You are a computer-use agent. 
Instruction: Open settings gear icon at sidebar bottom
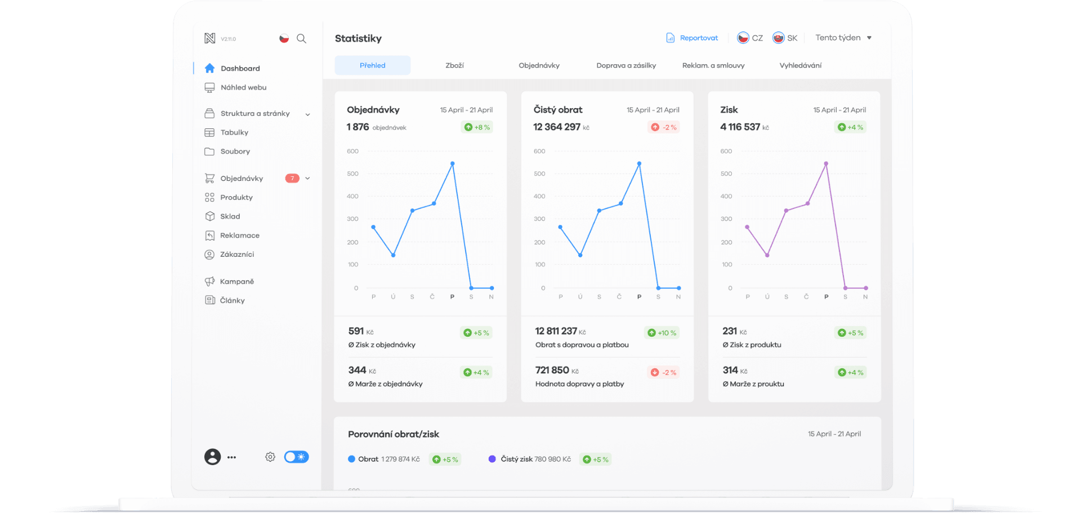tap(270, 457)
